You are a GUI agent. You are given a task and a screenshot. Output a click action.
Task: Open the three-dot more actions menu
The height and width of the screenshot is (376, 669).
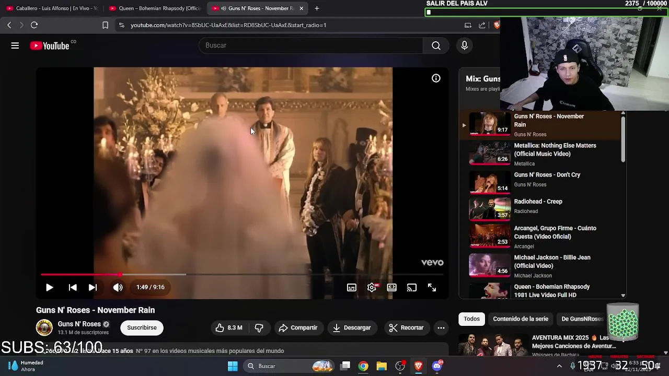[441, 327]
